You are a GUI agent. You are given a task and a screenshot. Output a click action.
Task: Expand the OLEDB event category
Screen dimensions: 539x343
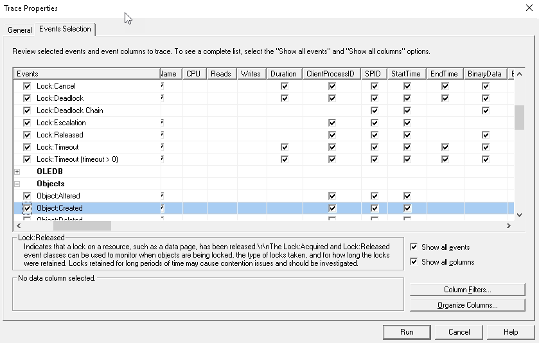click(17, 171)
